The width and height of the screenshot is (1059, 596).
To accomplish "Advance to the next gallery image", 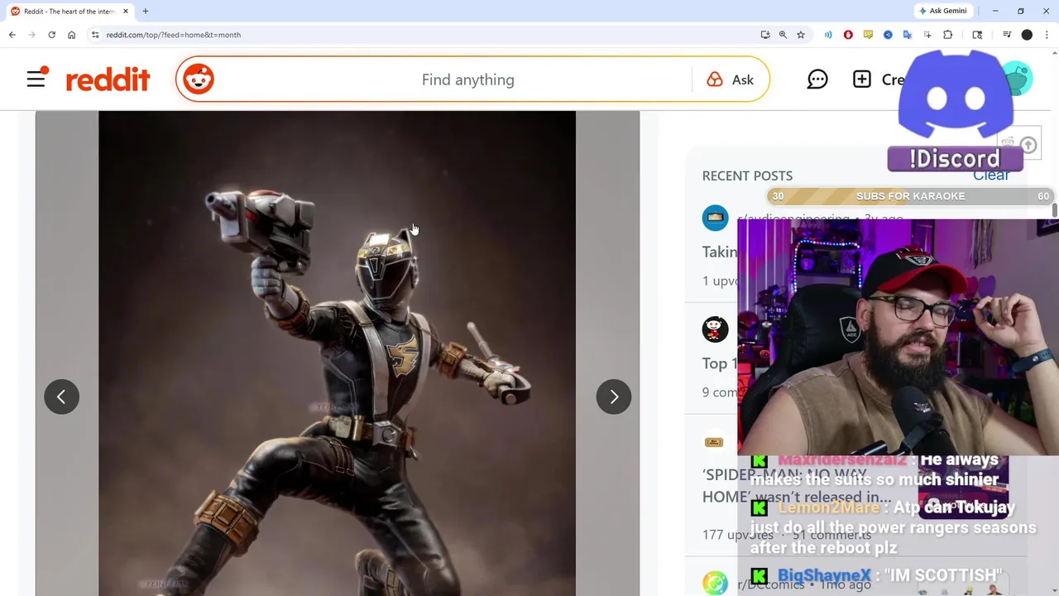I will tap(614, 397).
